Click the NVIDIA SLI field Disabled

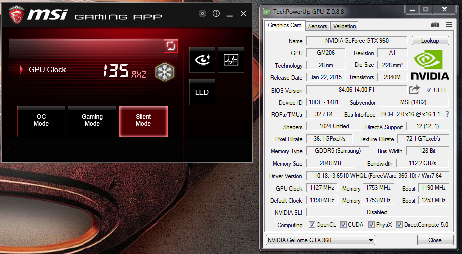[x=378, y=212]
